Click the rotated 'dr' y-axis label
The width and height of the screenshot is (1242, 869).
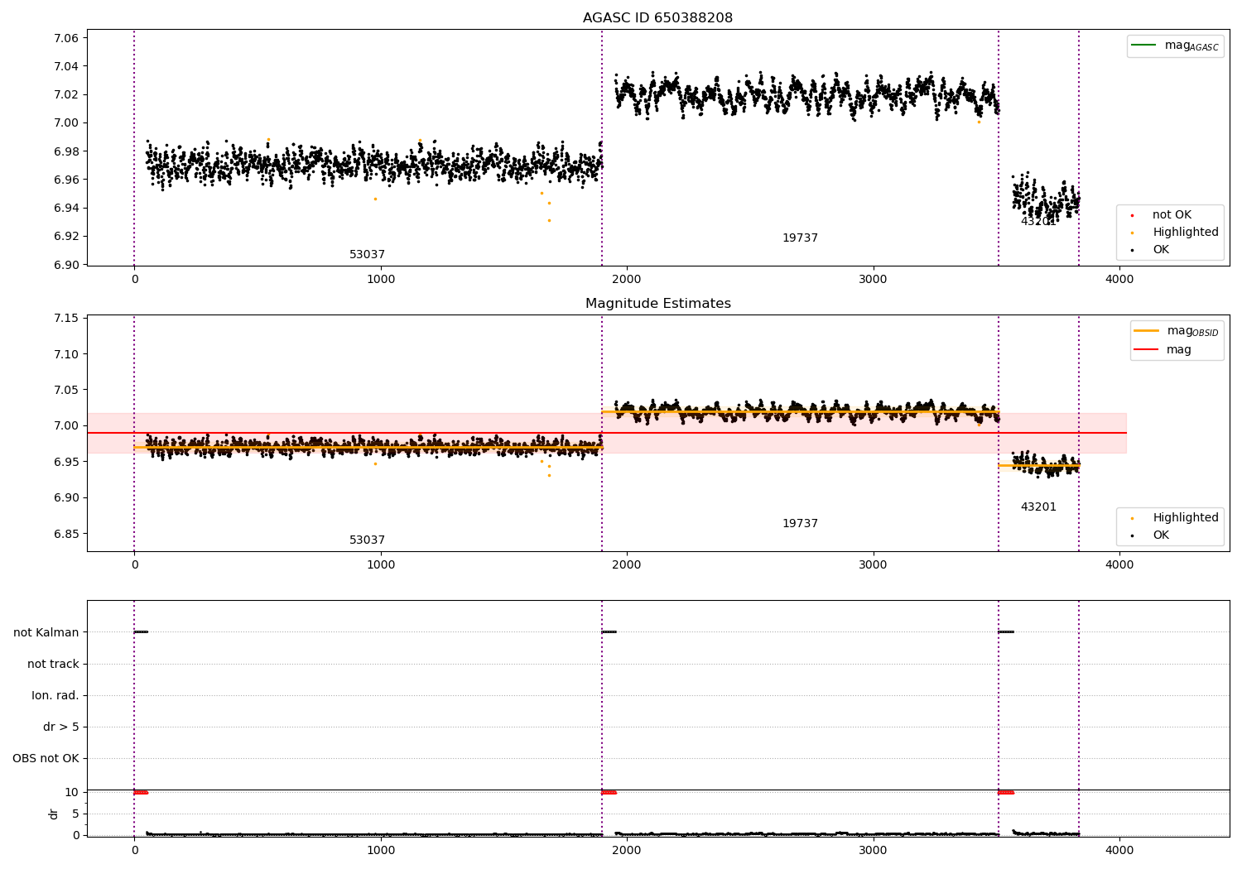54,814
